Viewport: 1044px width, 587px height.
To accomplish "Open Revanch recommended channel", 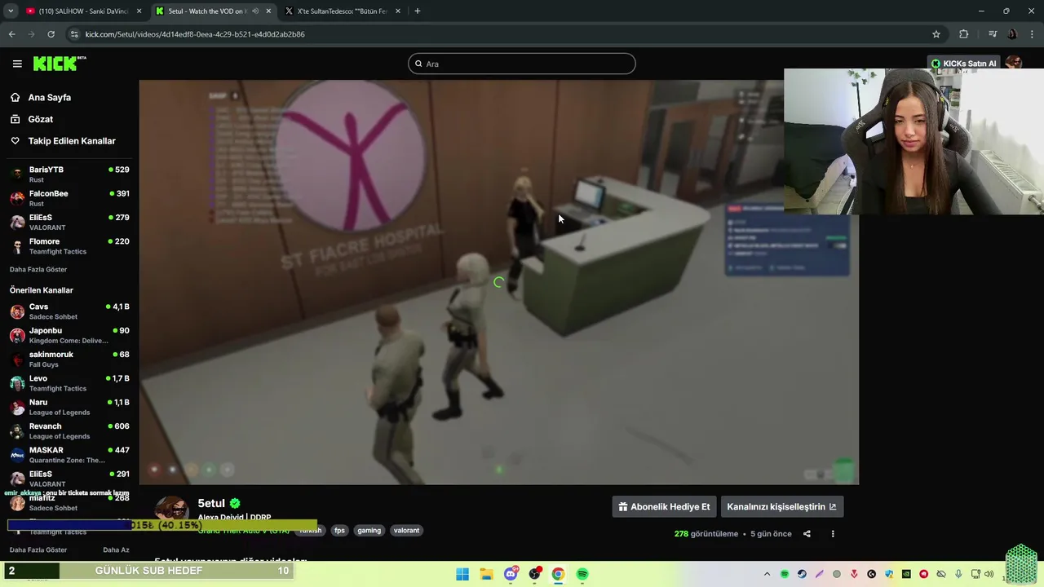I will (69, 430).
